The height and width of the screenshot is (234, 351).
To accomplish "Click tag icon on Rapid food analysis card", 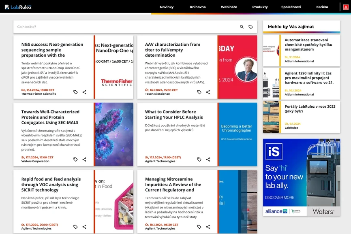I will [x=75, y=227].
